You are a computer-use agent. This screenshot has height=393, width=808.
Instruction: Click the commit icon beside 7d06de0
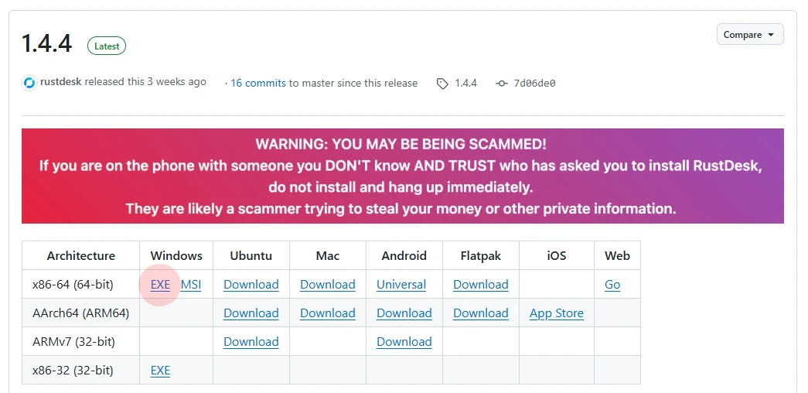(502, 84)
